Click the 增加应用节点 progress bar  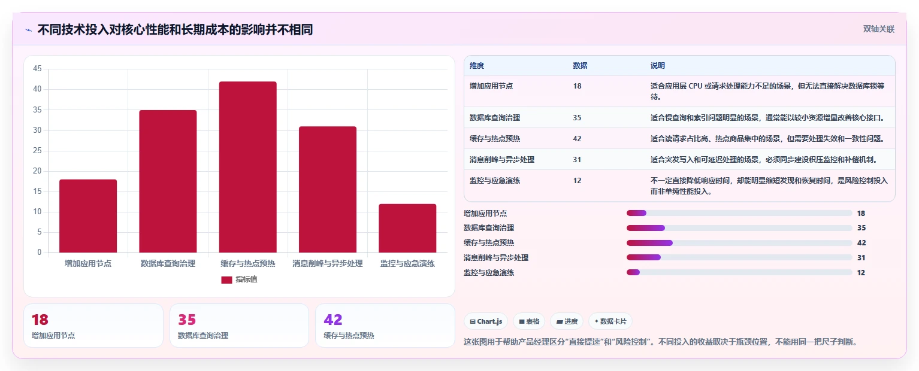tap(739, 213)
